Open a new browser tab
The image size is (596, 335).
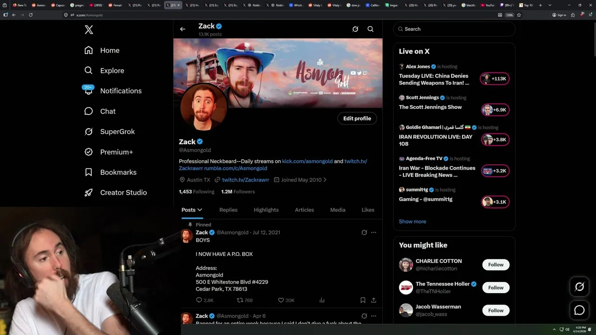540,5
